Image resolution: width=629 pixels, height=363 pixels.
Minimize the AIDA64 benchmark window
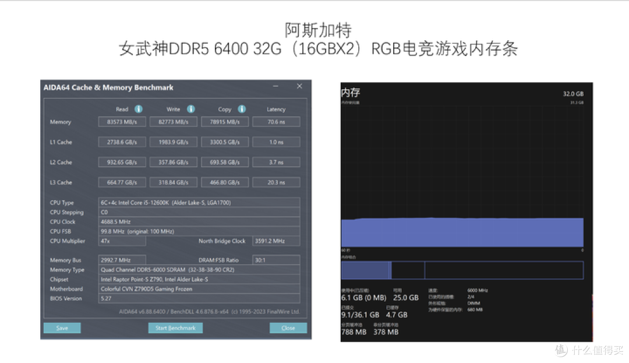coord(275,86)
